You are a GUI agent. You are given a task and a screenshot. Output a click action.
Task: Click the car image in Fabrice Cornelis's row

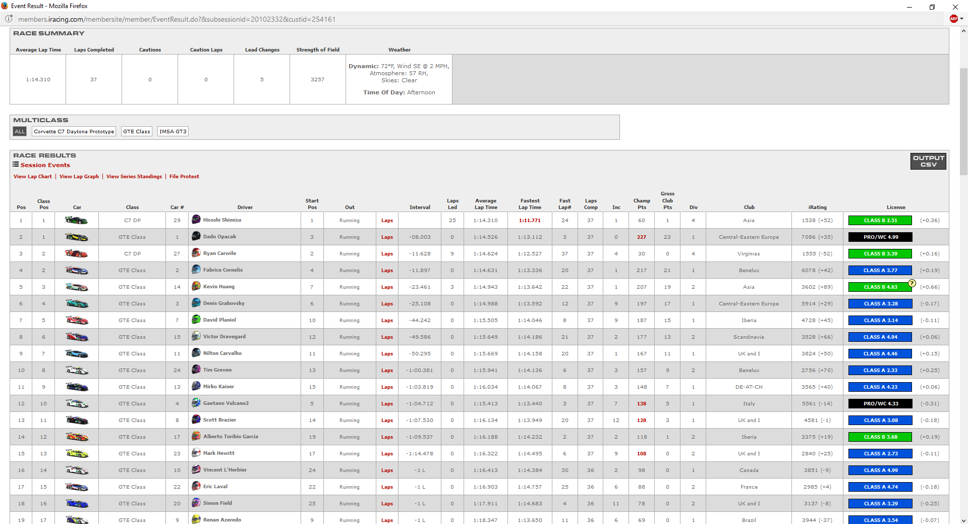pos(77,270)
